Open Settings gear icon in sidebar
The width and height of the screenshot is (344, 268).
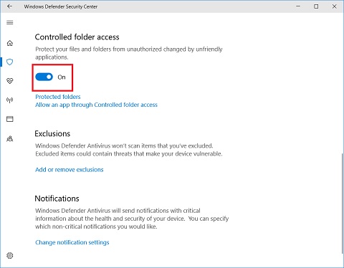tap(10, 256)
